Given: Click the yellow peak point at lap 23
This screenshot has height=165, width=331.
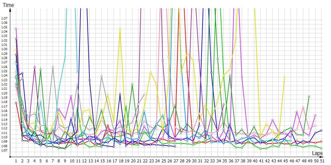Looking at the screenshot, I should point(150,72).
